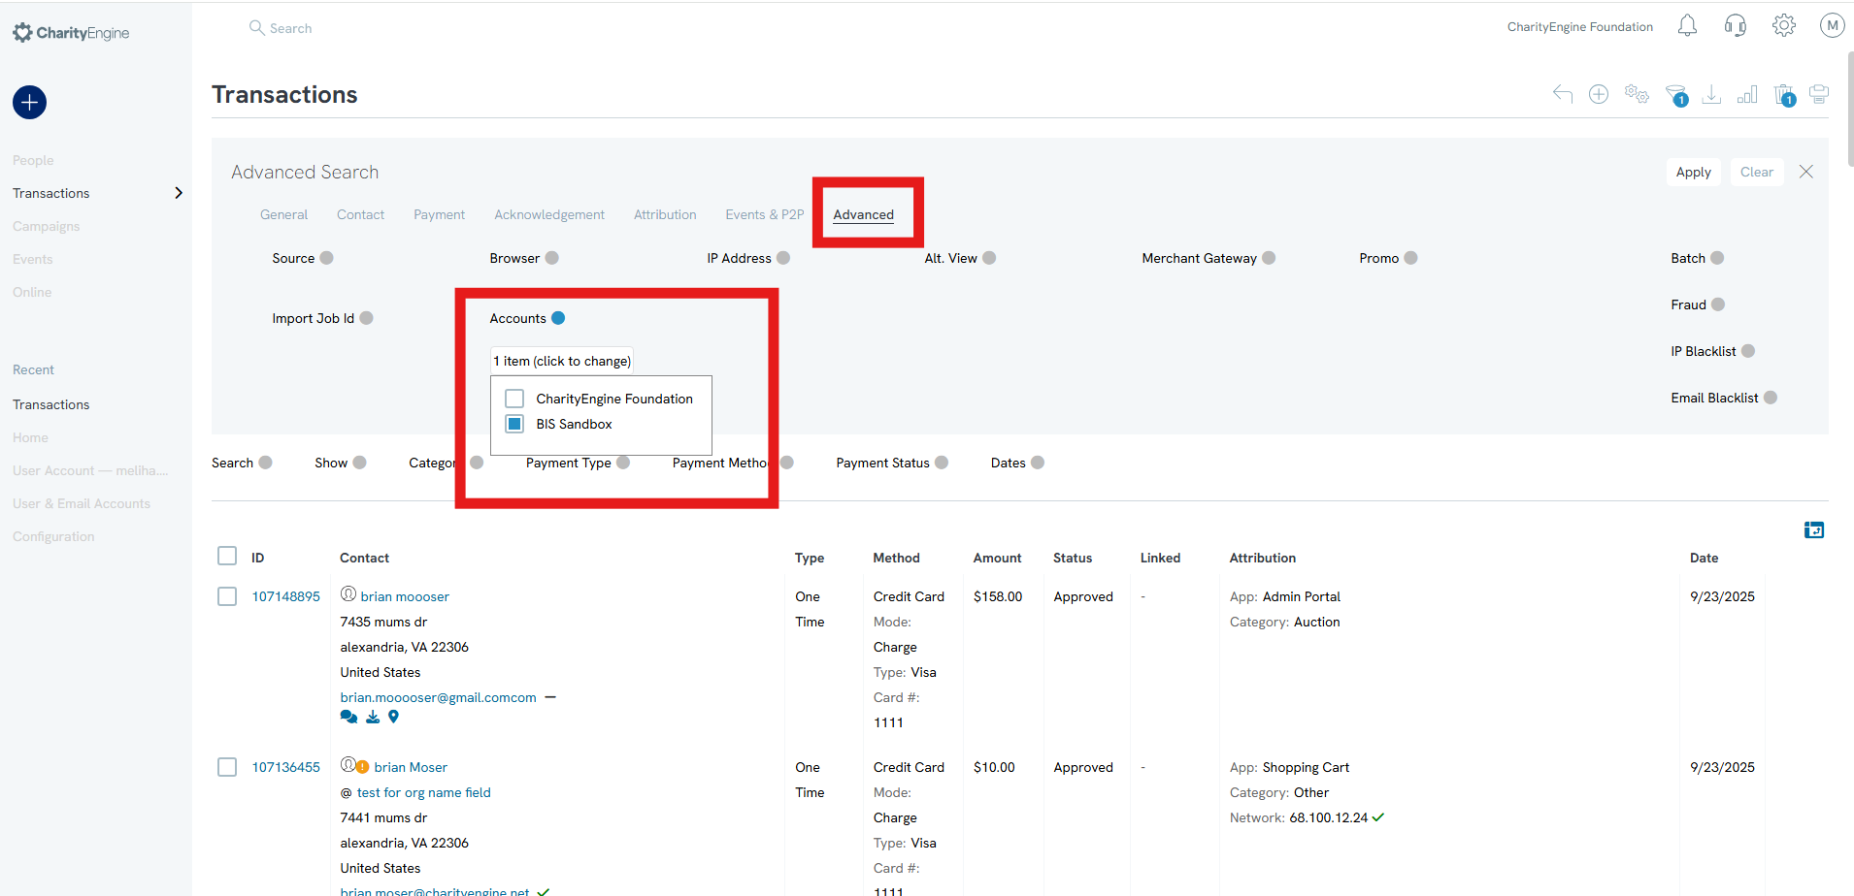1854x896 pixels.
Task: Open the user avatar M menu
Action: click(x=1832, y=26)
